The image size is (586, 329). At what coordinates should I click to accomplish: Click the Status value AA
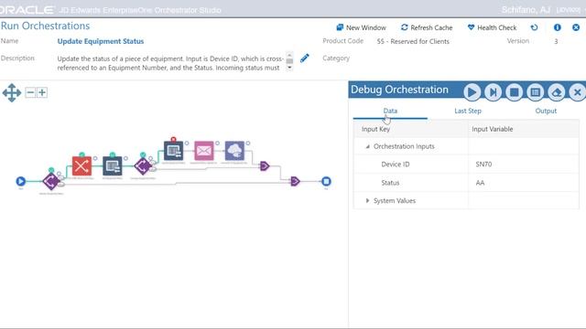coord(480,183)
